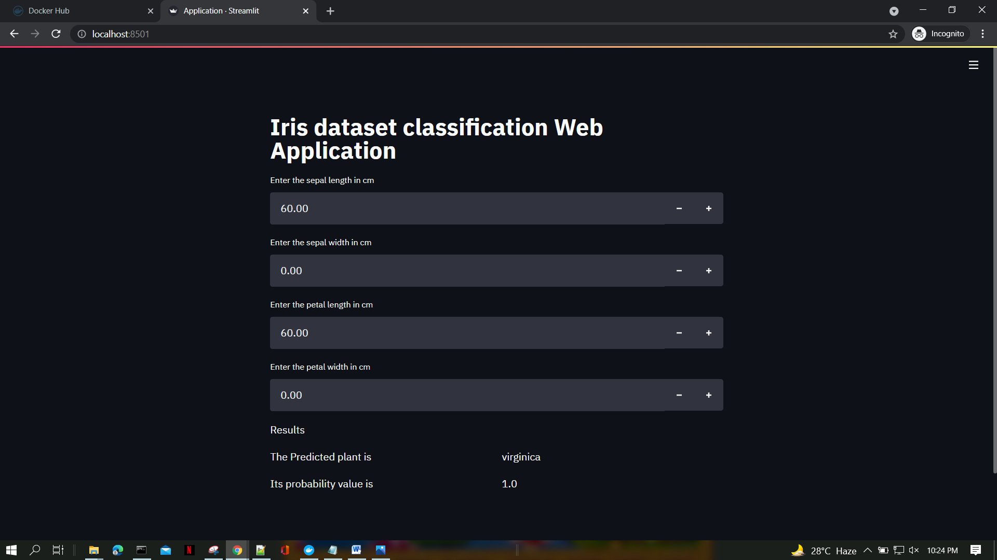Click the petal width number input
This screenshot has height=560, width=997.
pos(466,395)
